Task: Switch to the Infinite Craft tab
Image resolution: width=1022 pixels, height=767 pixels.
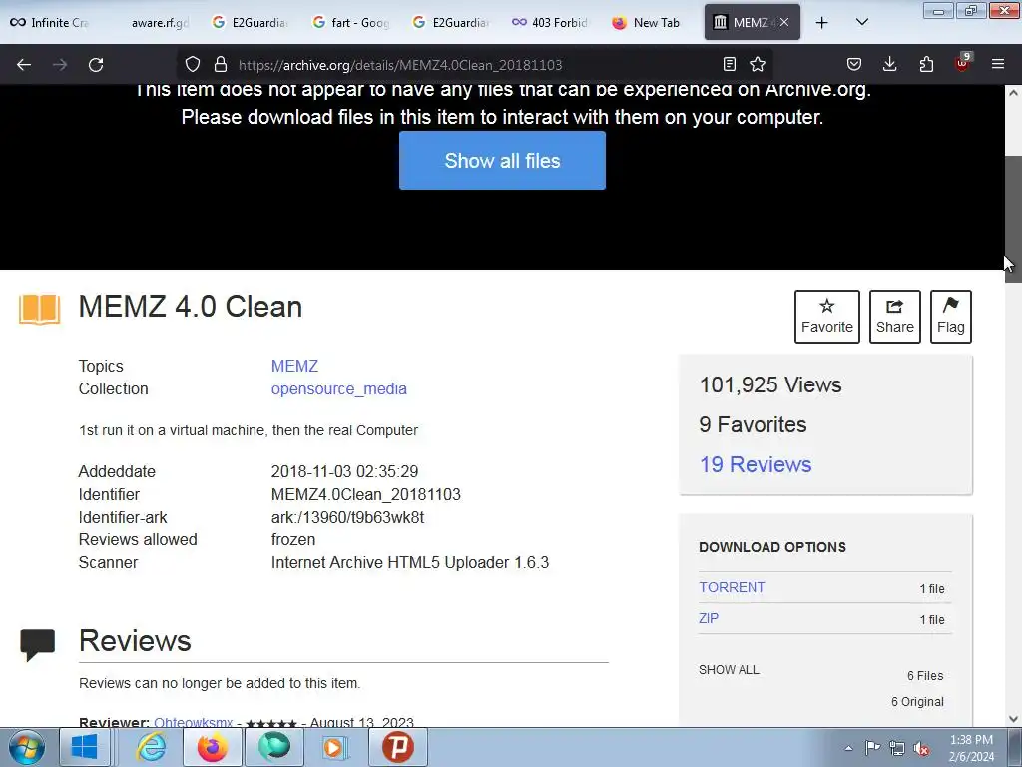Action: 50,23
